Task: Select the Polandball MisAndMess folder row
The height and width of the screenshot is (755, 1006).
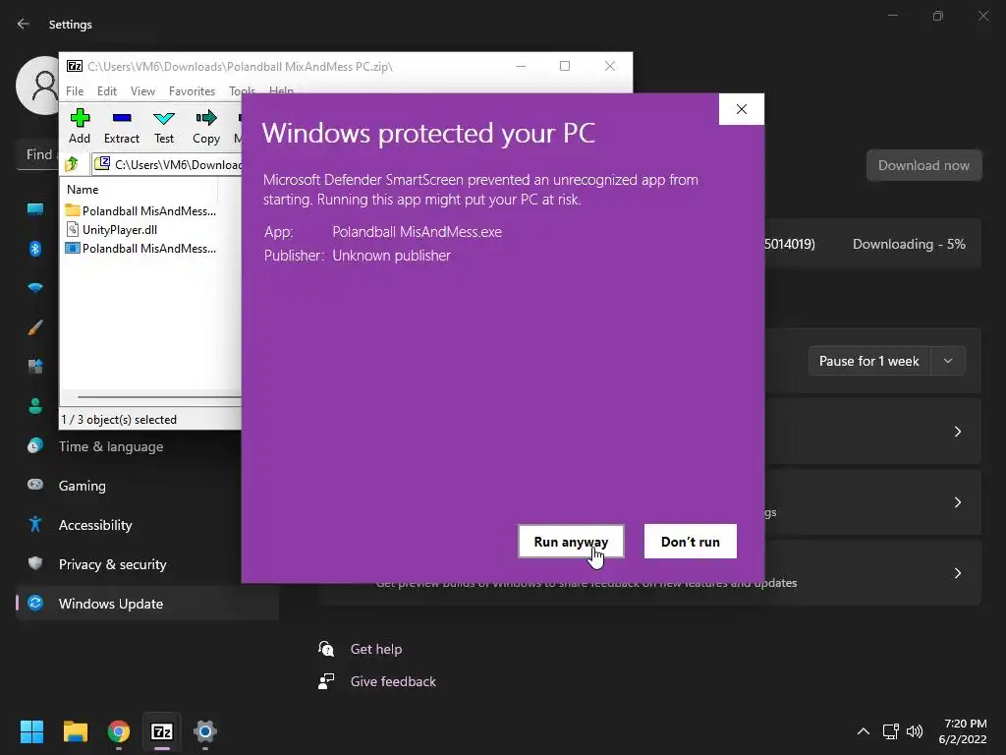Action: [140, 210]
